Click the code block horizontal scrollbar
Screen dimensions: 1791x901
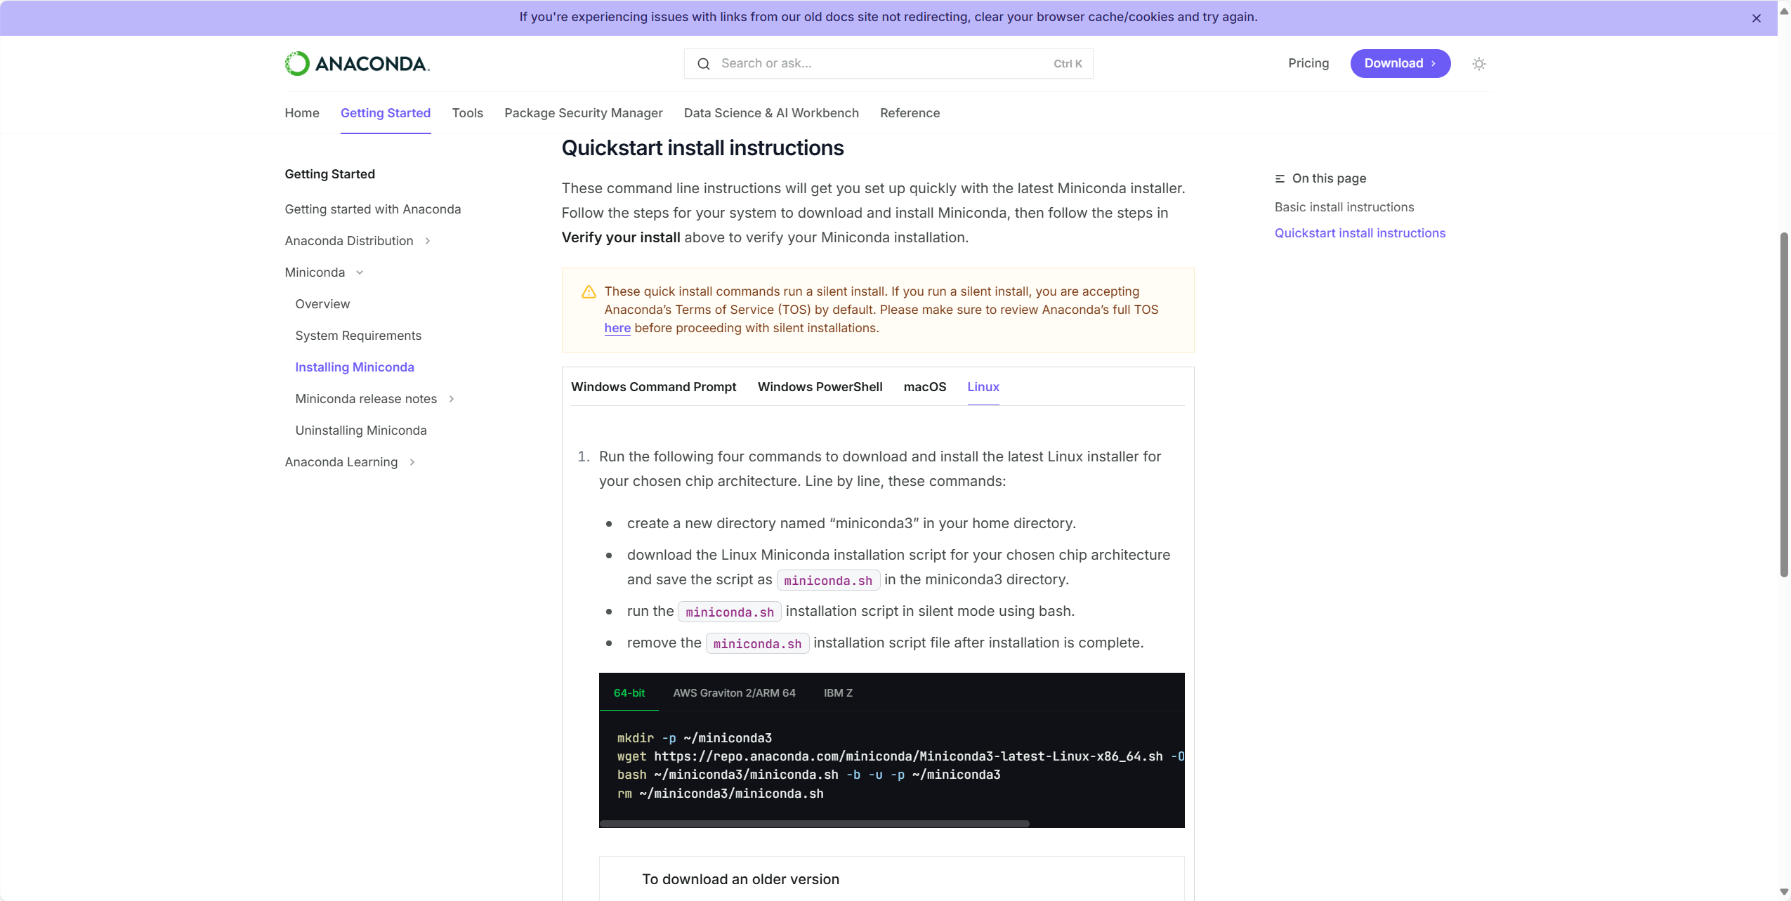tap(814, 824)
